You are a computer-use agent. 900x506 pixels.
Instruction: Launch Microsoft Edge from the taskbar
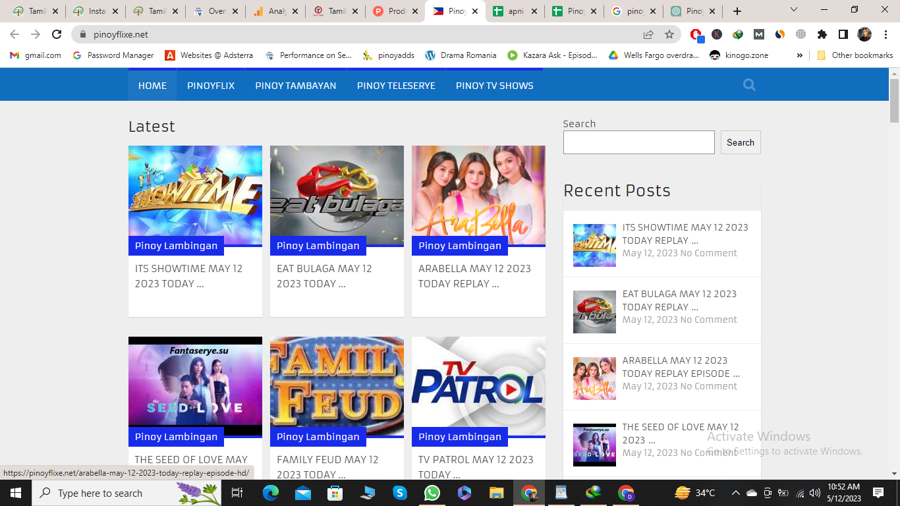click(x=271, y=493)
